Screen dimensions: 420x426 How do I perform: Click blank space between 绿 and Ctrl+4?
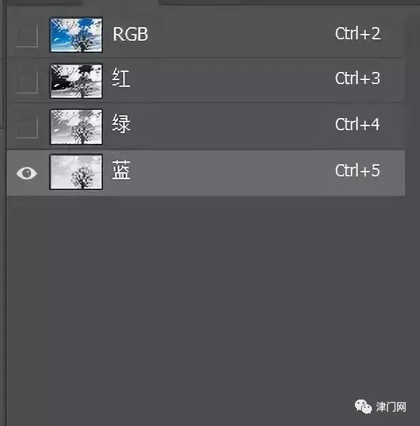230,125
